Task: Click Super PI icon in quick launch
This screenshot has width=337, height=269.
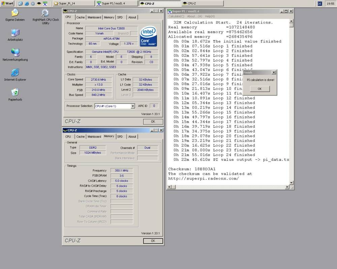Action: point(45,3)
